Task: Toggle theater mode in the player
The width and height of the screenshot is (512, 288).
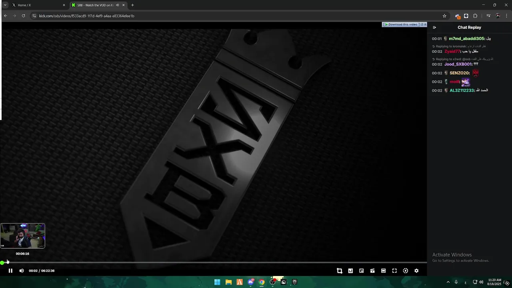Action: point(383,271)
